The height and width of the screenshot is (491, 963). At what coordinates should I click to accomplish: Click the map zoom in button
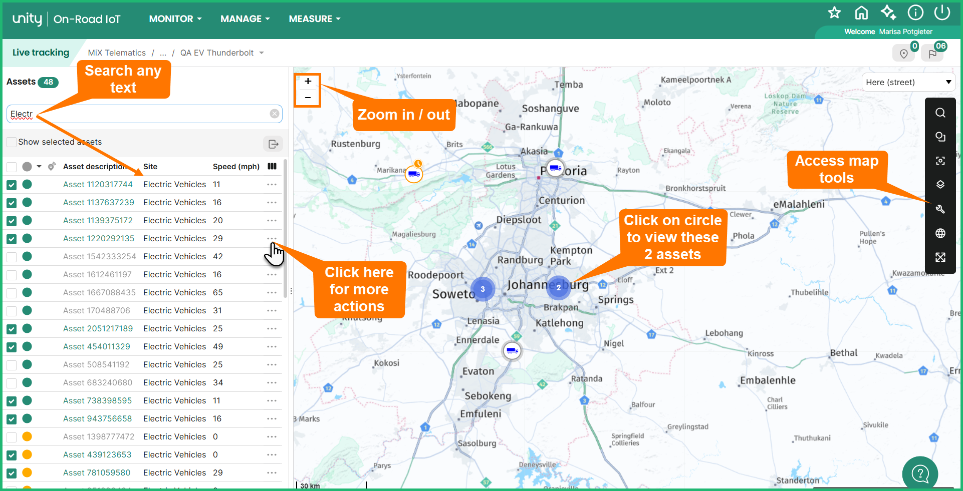[x=307, y=81]
